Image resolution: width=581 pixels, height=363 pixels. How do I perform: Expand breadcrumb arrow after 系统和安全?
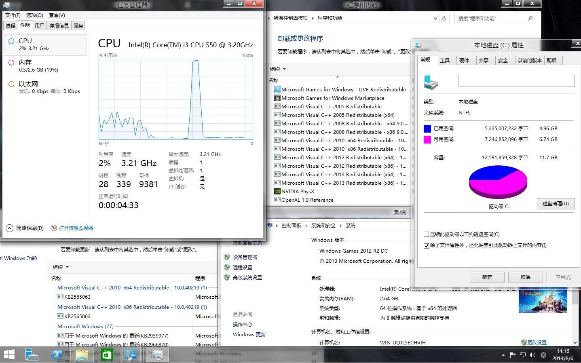(341, 226)
